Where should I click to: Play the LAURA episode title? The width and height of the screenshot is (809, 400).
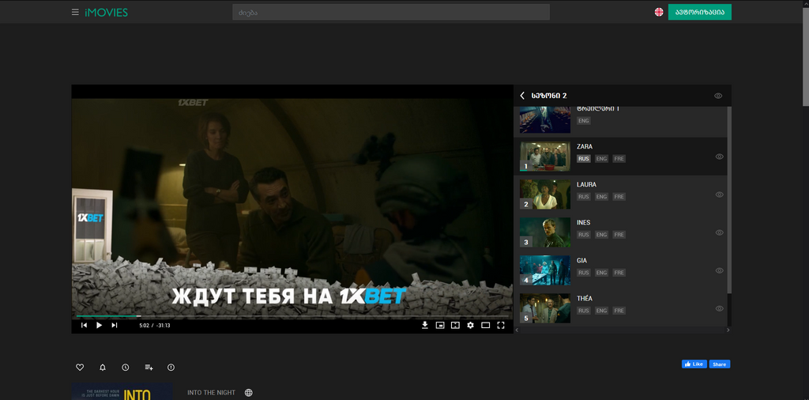click(x=587, y=185)
